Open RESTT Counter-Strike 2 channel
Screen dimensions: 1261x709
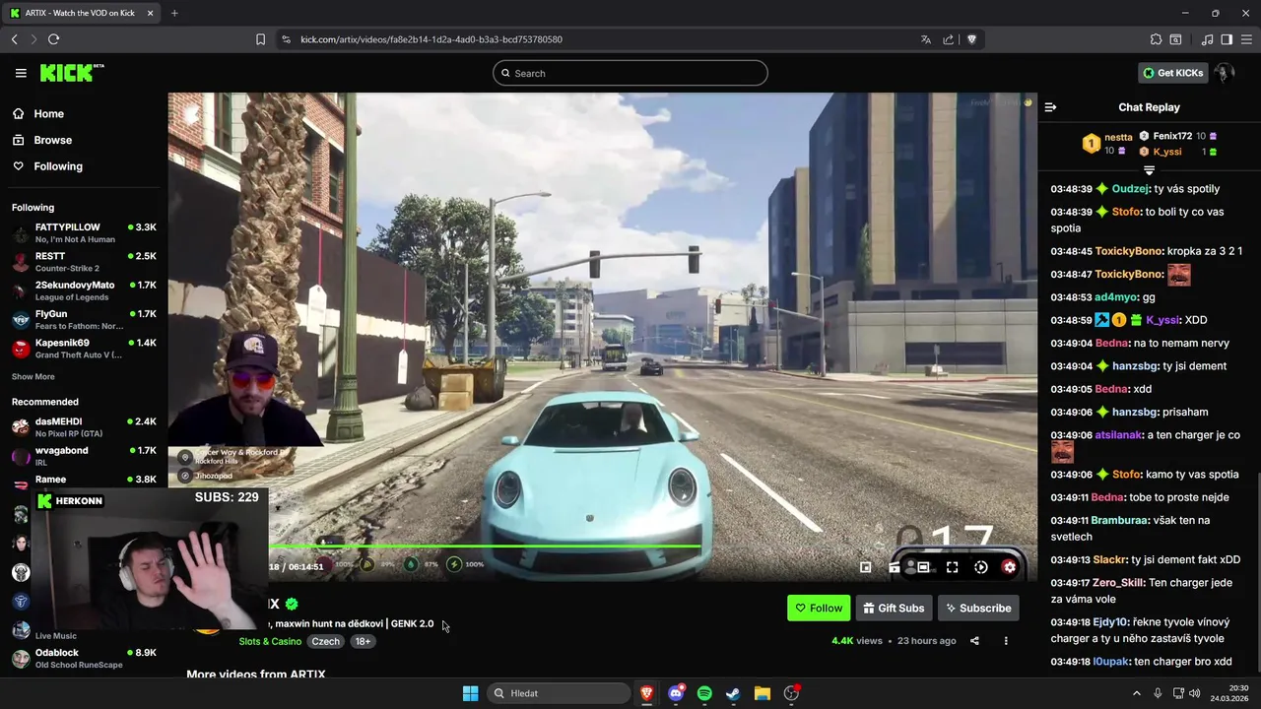pyautogui.click(x=84, y=262)
